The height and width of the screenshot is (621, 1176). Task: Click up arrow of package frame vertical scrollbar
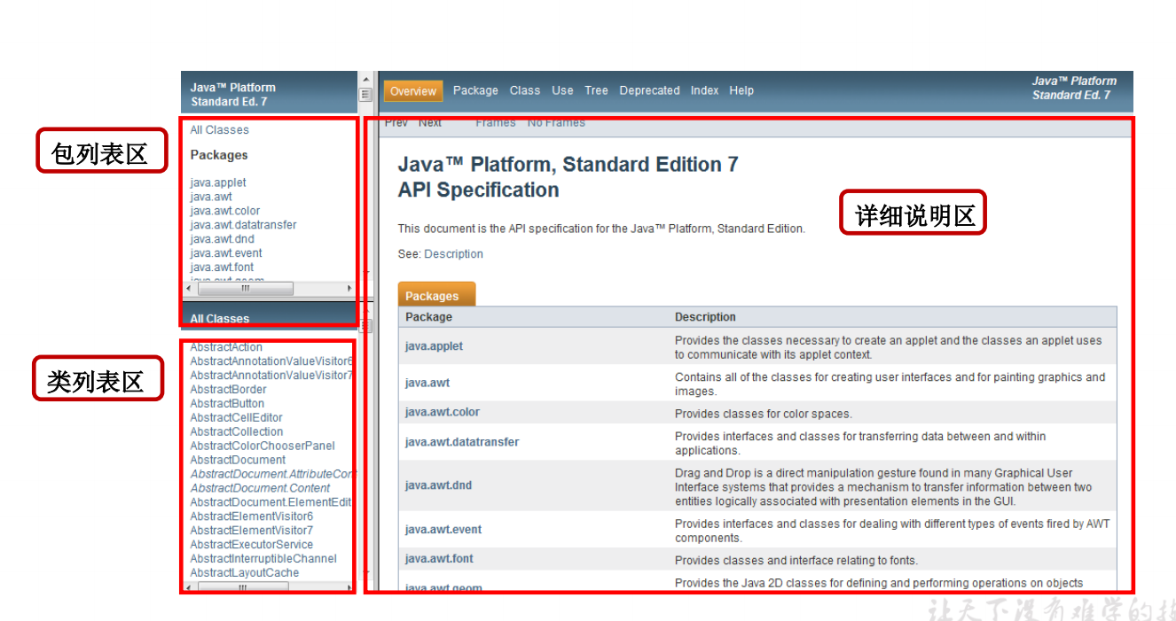[x=365, y=79]
